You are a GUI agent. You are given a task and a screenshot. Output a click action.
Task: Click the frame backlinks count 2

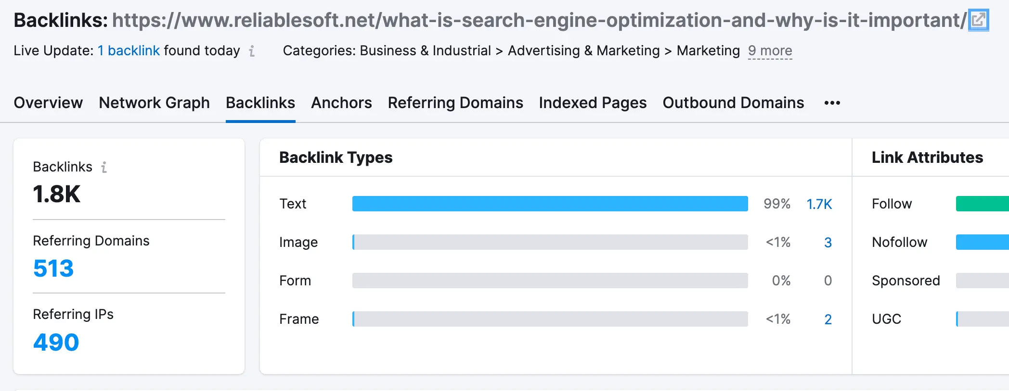pos(828,319)
